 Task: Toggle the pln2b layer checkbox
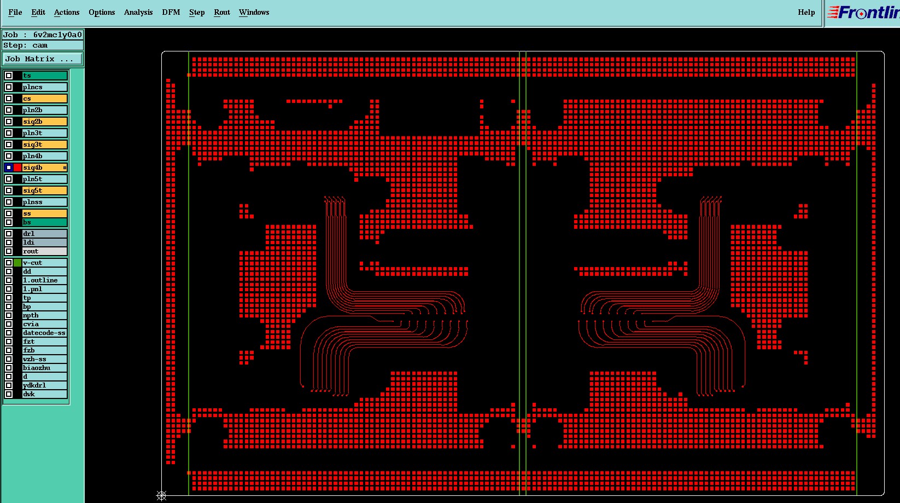click(9, 110)
